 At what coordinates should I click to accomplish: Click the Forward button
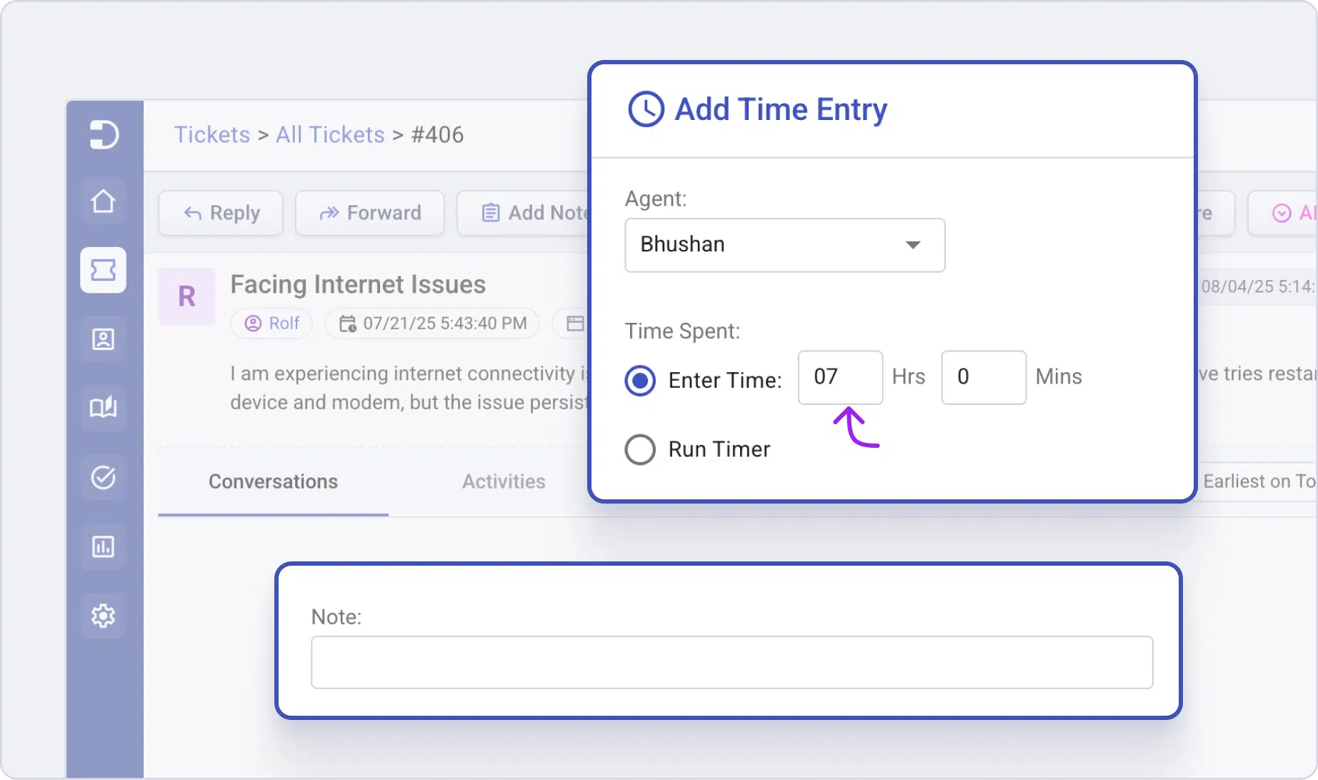pos(369,213)
